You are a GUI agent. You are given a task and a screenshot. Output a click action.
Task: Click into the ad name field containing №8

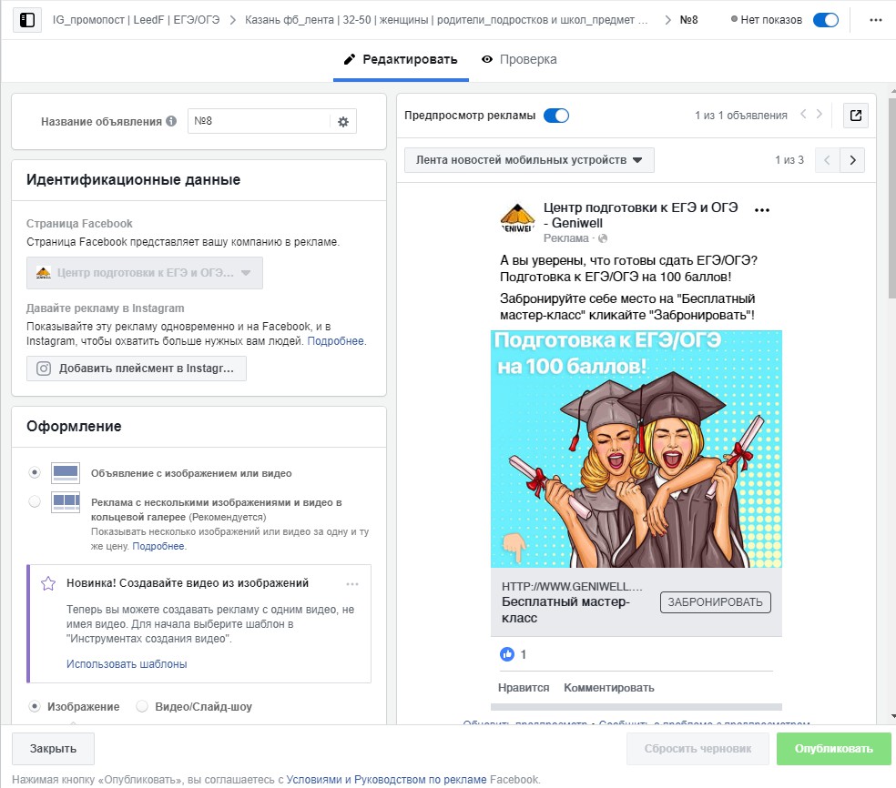coord(259,121)
